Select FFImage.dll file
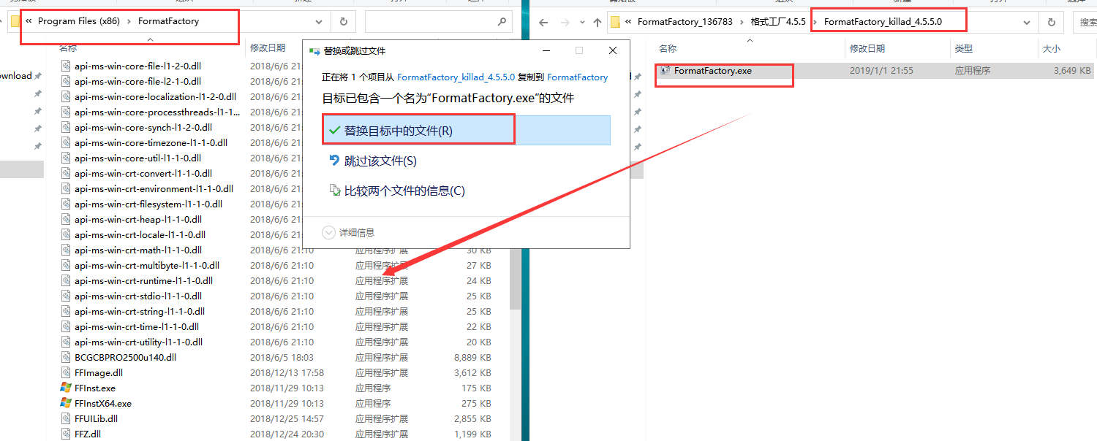Screen dimensions: 1097x441 coord(99,372)
